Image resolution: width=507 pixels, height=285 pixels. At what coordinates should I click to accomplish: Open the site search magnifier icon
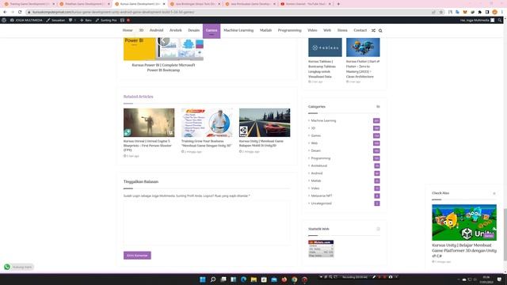pyautogui.click(x=380, y=30)
